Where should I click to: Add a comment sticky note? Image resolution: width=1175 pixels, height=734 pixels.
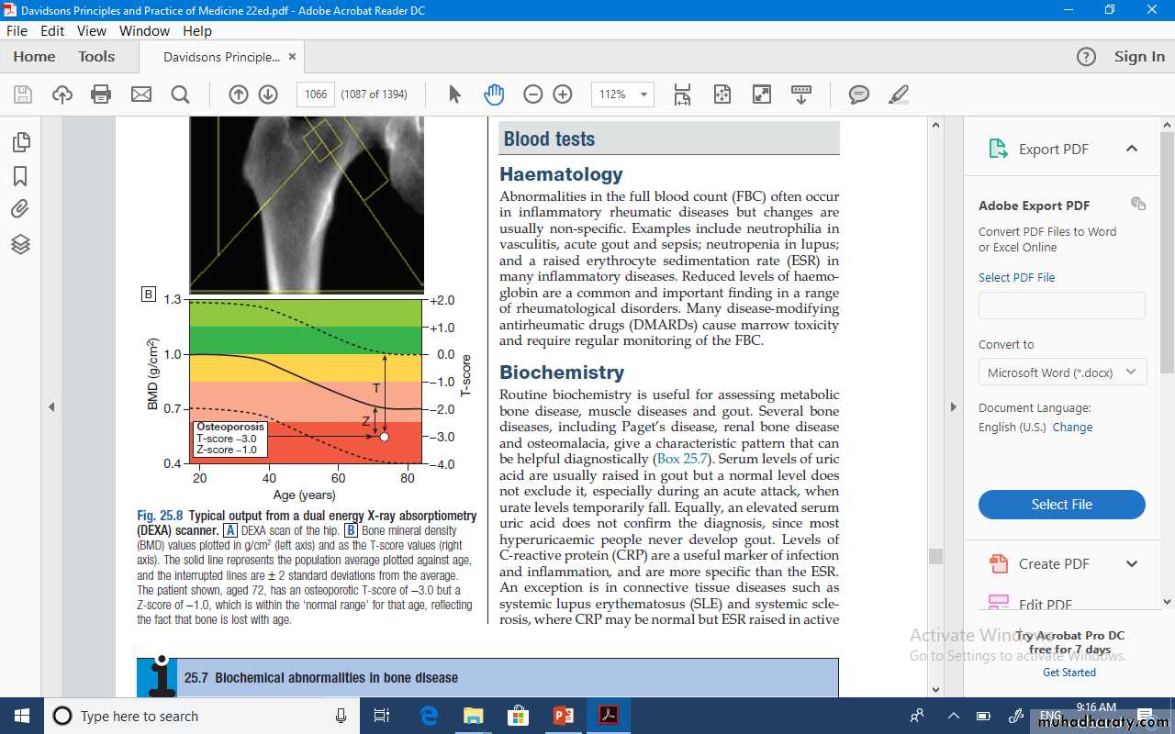coord(858,95)
